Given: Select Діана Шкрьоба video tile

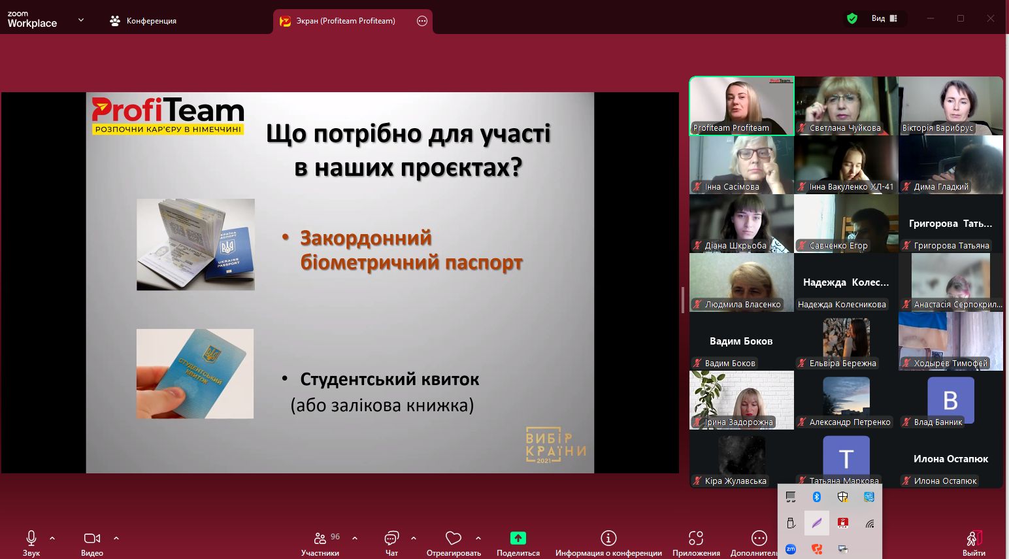Looking at the screenshot, I should point(742,224).
